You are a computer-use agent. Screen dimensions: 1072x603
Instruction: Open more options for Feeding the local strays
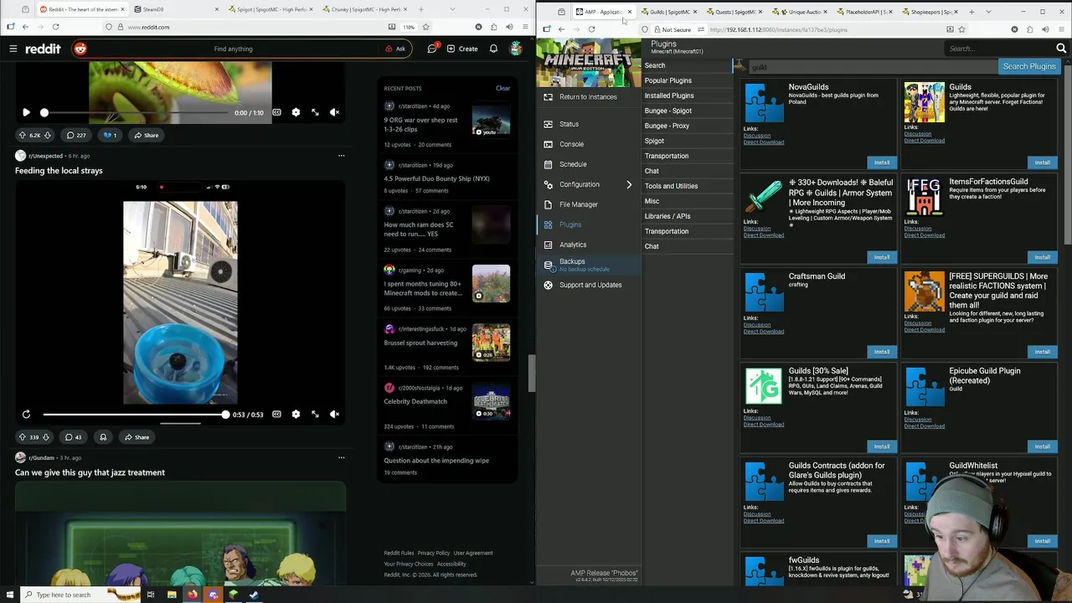[x=341, y=156]
